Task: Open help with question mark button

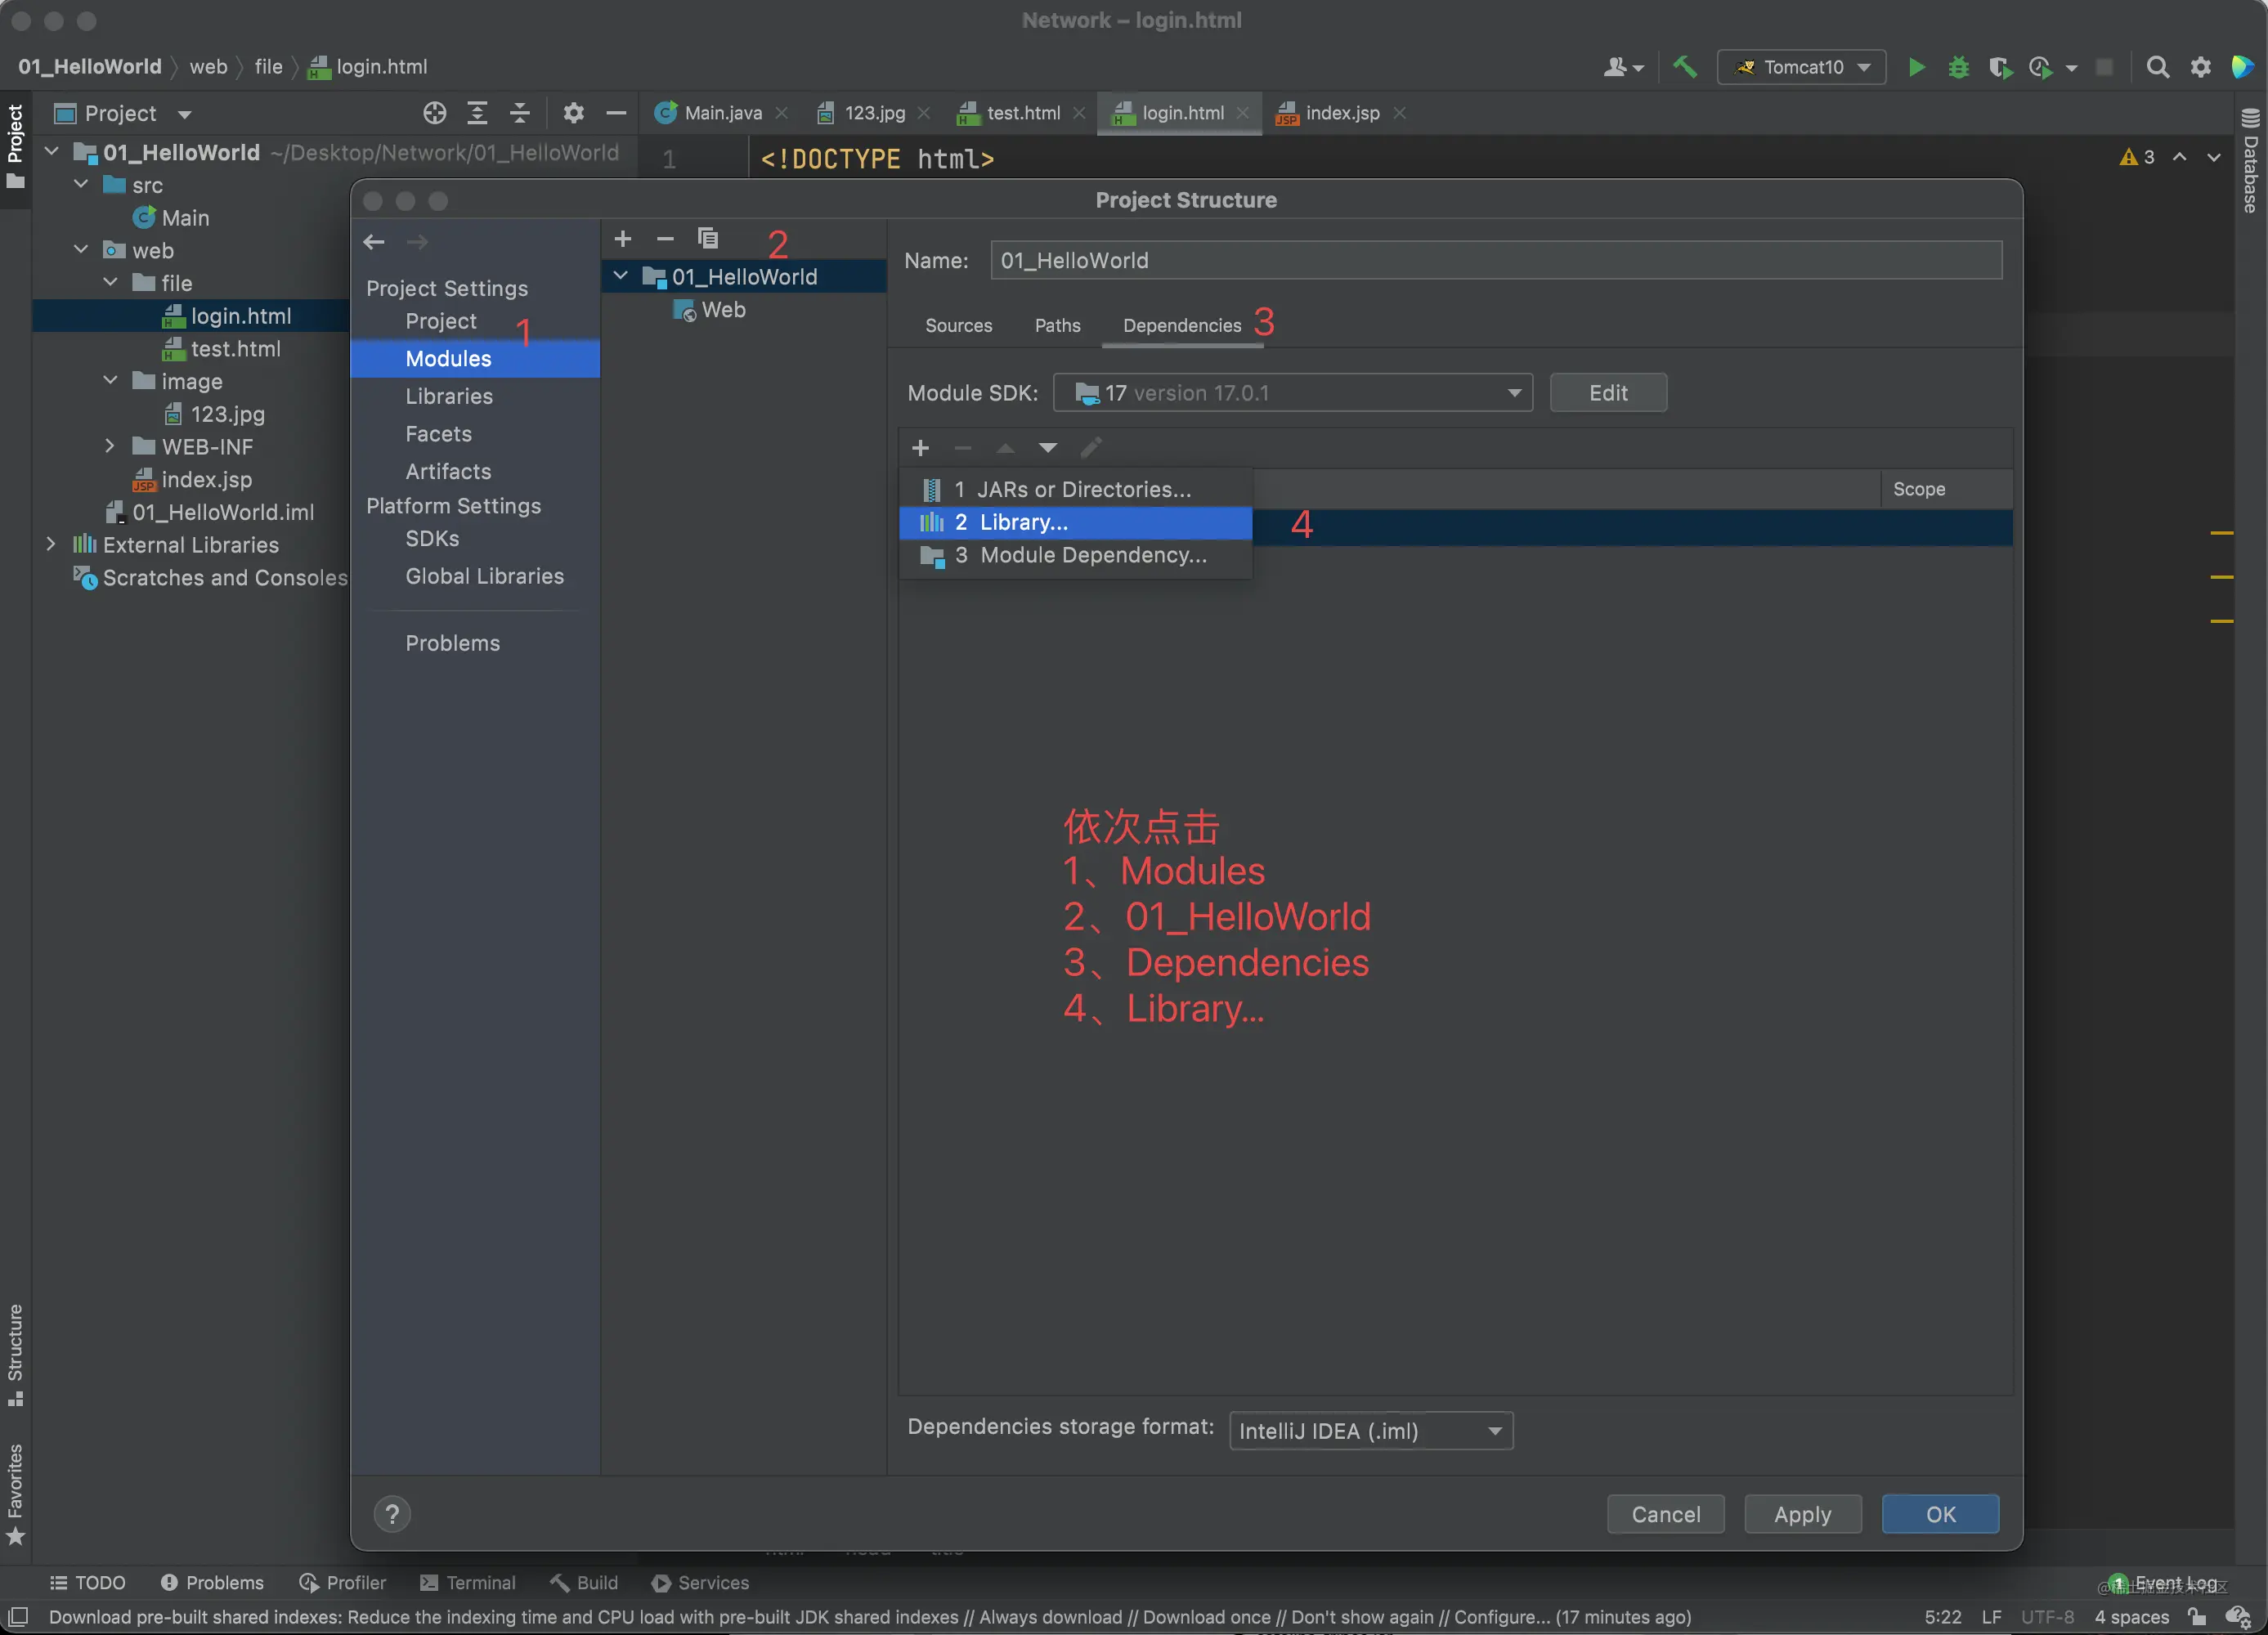Action: (x=392, y=1514)
